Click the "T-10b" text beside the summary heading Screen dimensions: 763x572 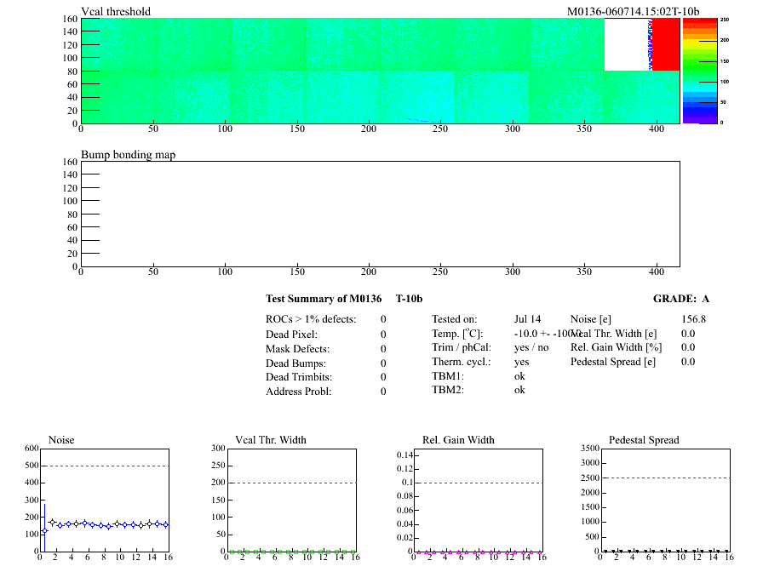tap(410, 299)
